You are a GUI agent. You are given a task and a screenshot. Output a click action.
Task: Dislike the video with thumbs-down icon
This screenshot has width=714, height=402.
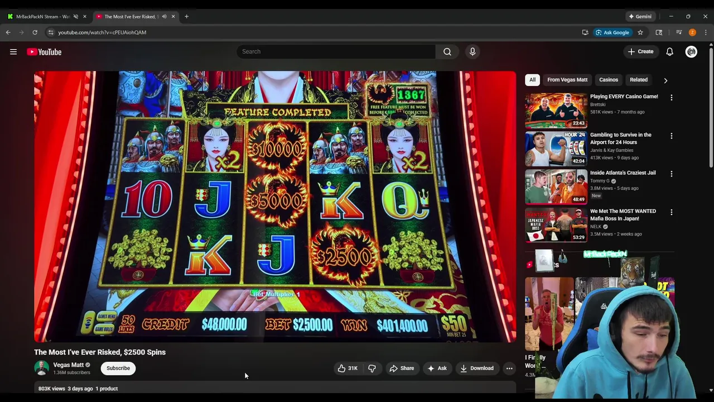[372, 368]
